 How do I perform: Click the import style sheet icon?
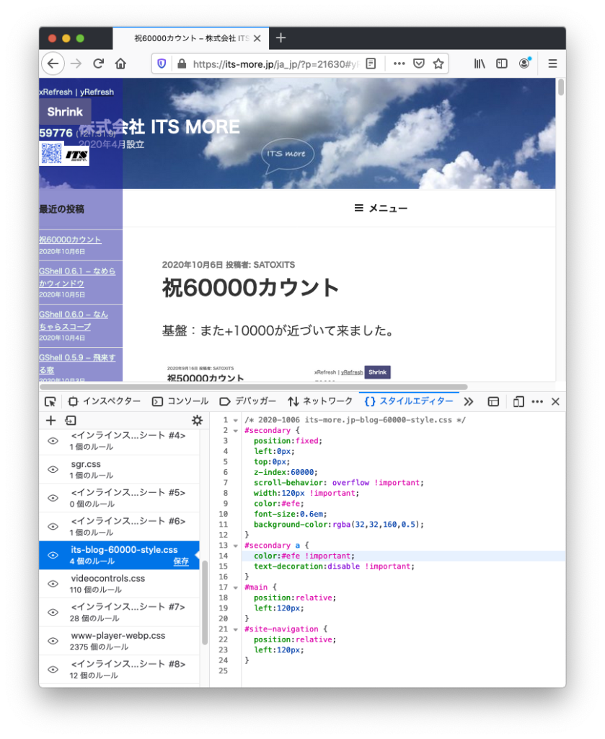click(70, 421)
